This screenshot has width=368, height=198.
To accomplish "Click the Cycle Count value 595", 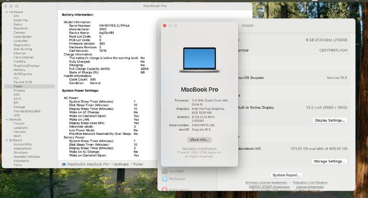I will tap(93, 80).
